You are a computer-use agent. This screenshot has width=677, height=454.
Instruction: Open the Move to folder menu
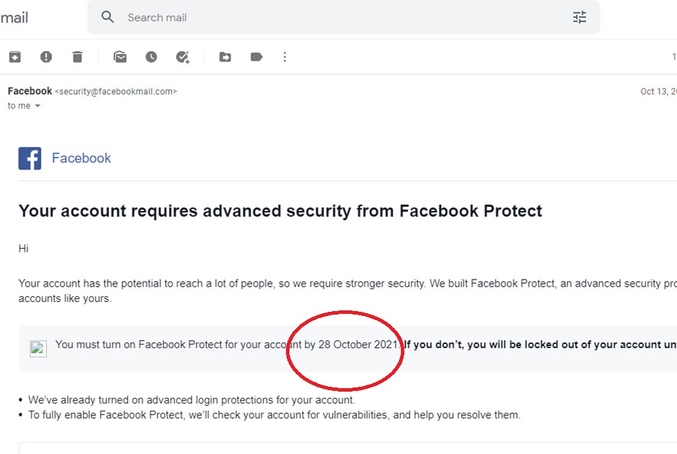225,57
